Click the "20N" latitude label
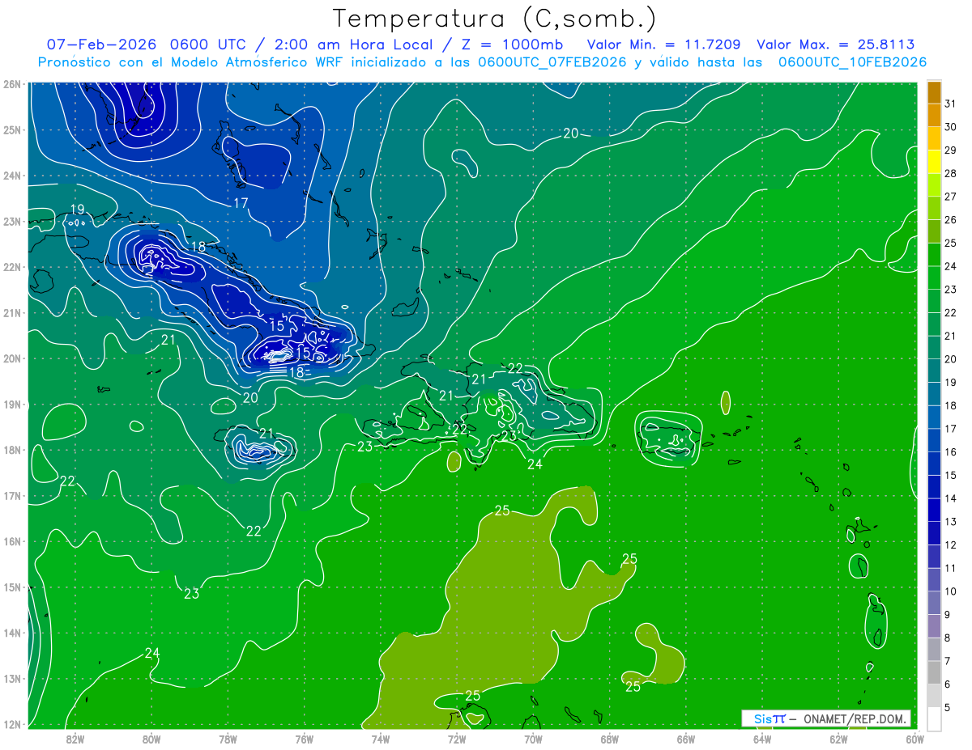 pyautogui.click(x=11, y=358)
